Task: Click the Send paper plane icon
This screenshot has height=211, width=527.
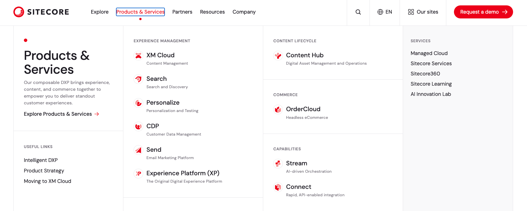Action: point(138,150)
